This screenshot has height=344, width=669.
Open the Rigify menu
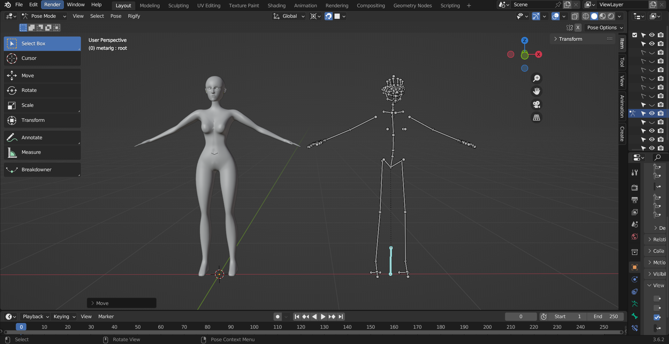[x=134, y=16]
